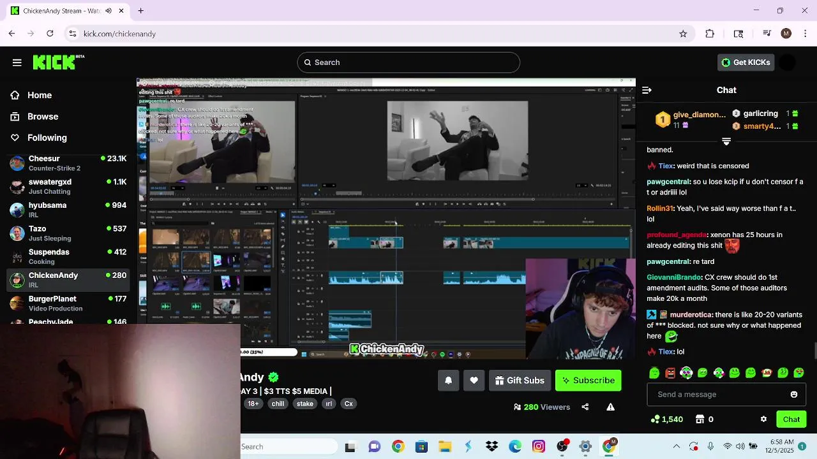Open the channel shop icon
The height and width of the screenshot is (459, 817).
coord(700,419)
